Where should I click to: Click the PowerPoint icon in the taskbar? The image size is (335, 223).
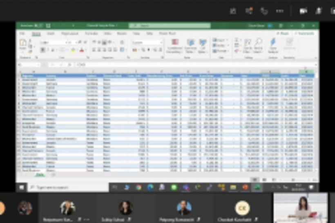(245, 187)
